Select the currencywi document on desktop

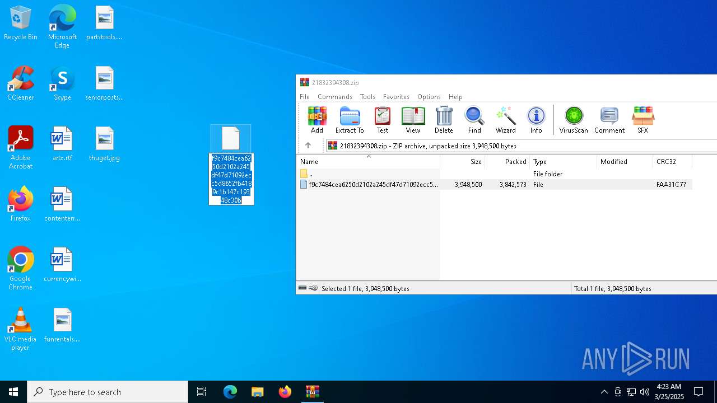(62, 265)
